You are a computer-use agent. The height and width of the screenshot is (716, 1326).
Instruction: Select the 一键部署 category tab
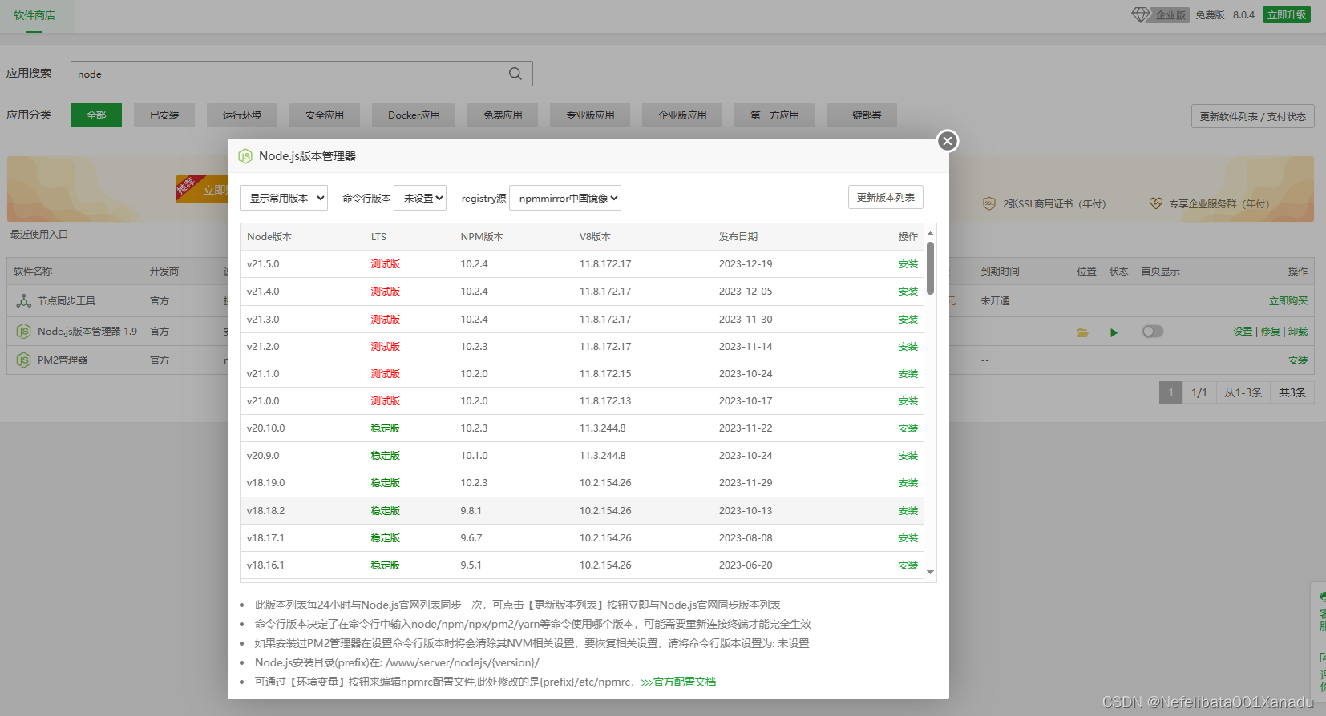[x=862, y=115]
